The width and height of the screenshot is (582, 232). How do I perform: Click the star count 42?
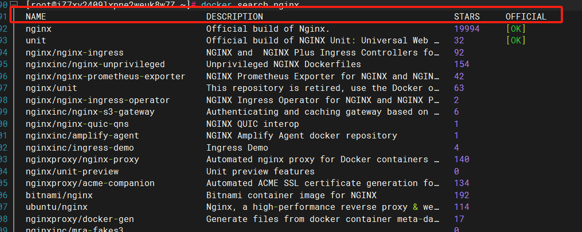click(x=459, y=76)
